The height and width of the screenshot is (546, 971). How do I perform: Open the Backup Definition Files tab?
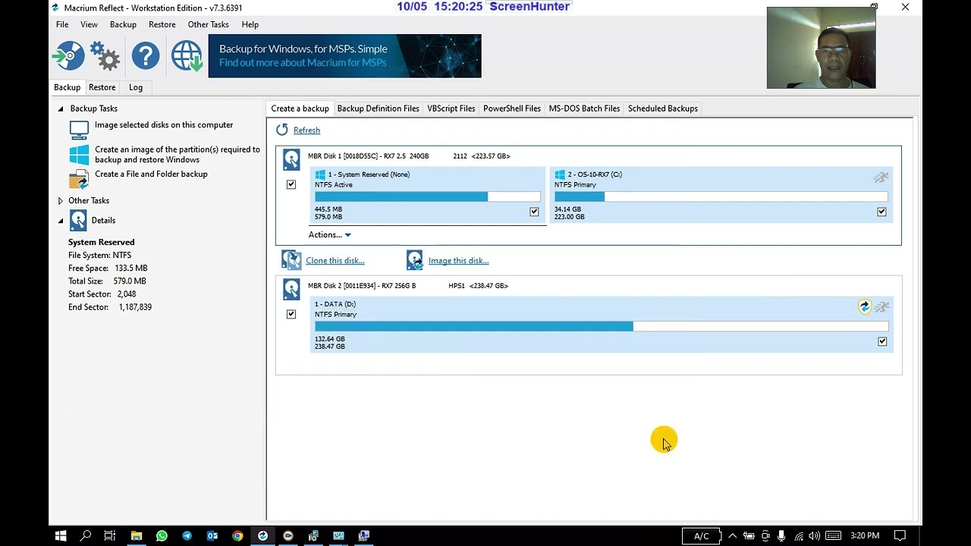click(x=378, y=108)
